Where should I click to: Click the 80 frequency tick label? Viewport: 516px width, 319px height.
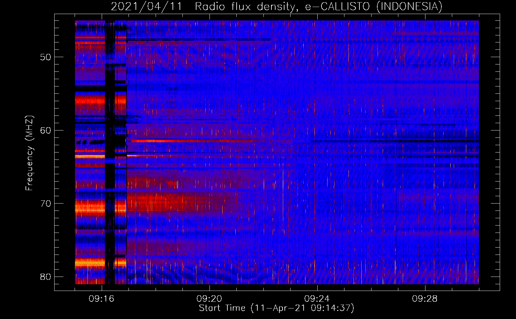coord(46,277)
